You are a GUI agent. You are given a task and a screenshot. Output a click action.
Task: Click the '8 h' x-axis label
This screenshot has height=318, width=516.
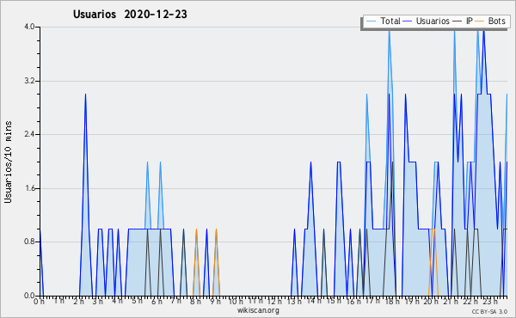[x=195, y=301]
